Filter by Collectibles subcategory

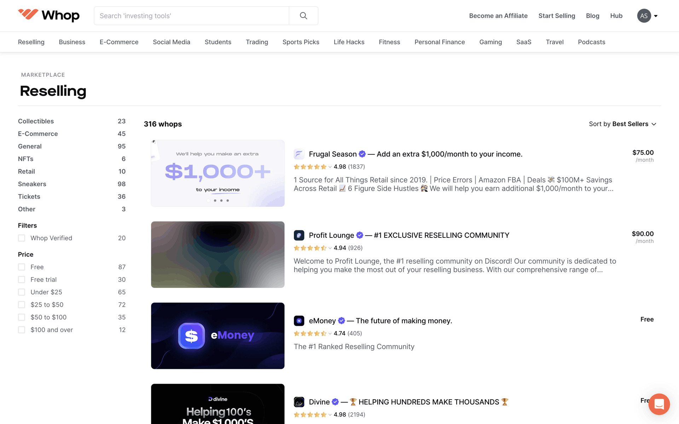tap(72, 121)
